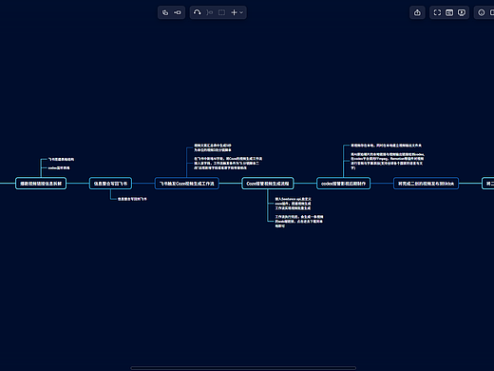The width and height of the screenshot is (494, 371).
Task: Select the node 'Coze搭建视频生成流程'
Action: [x=268, y=184]
